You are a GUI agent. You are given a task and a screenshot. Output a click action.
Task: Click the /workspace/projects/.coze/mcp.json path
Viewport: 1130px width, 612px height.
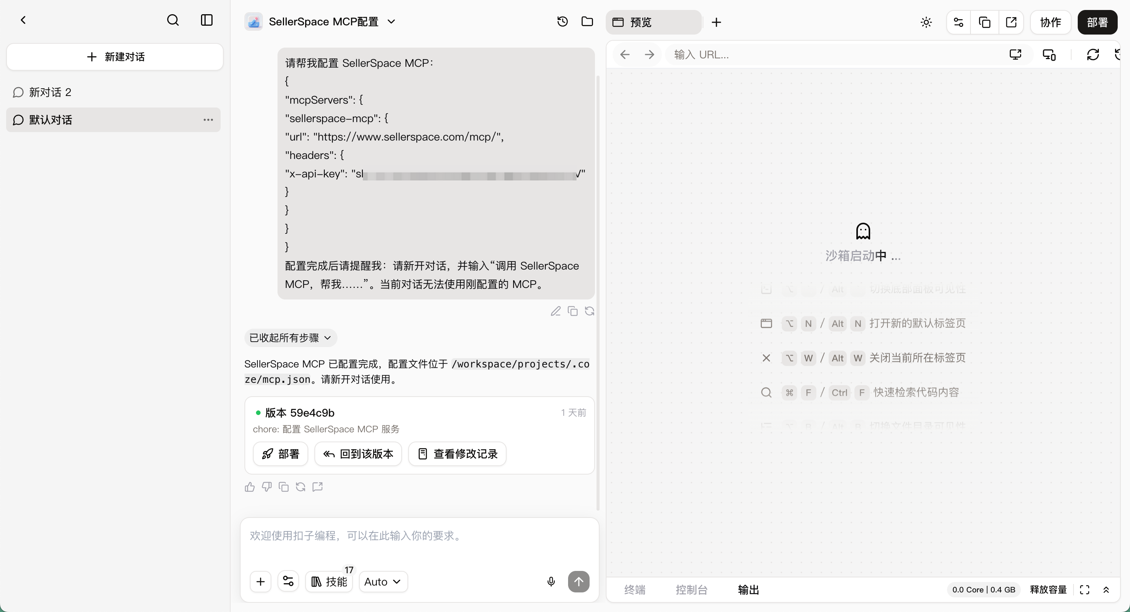417,372
